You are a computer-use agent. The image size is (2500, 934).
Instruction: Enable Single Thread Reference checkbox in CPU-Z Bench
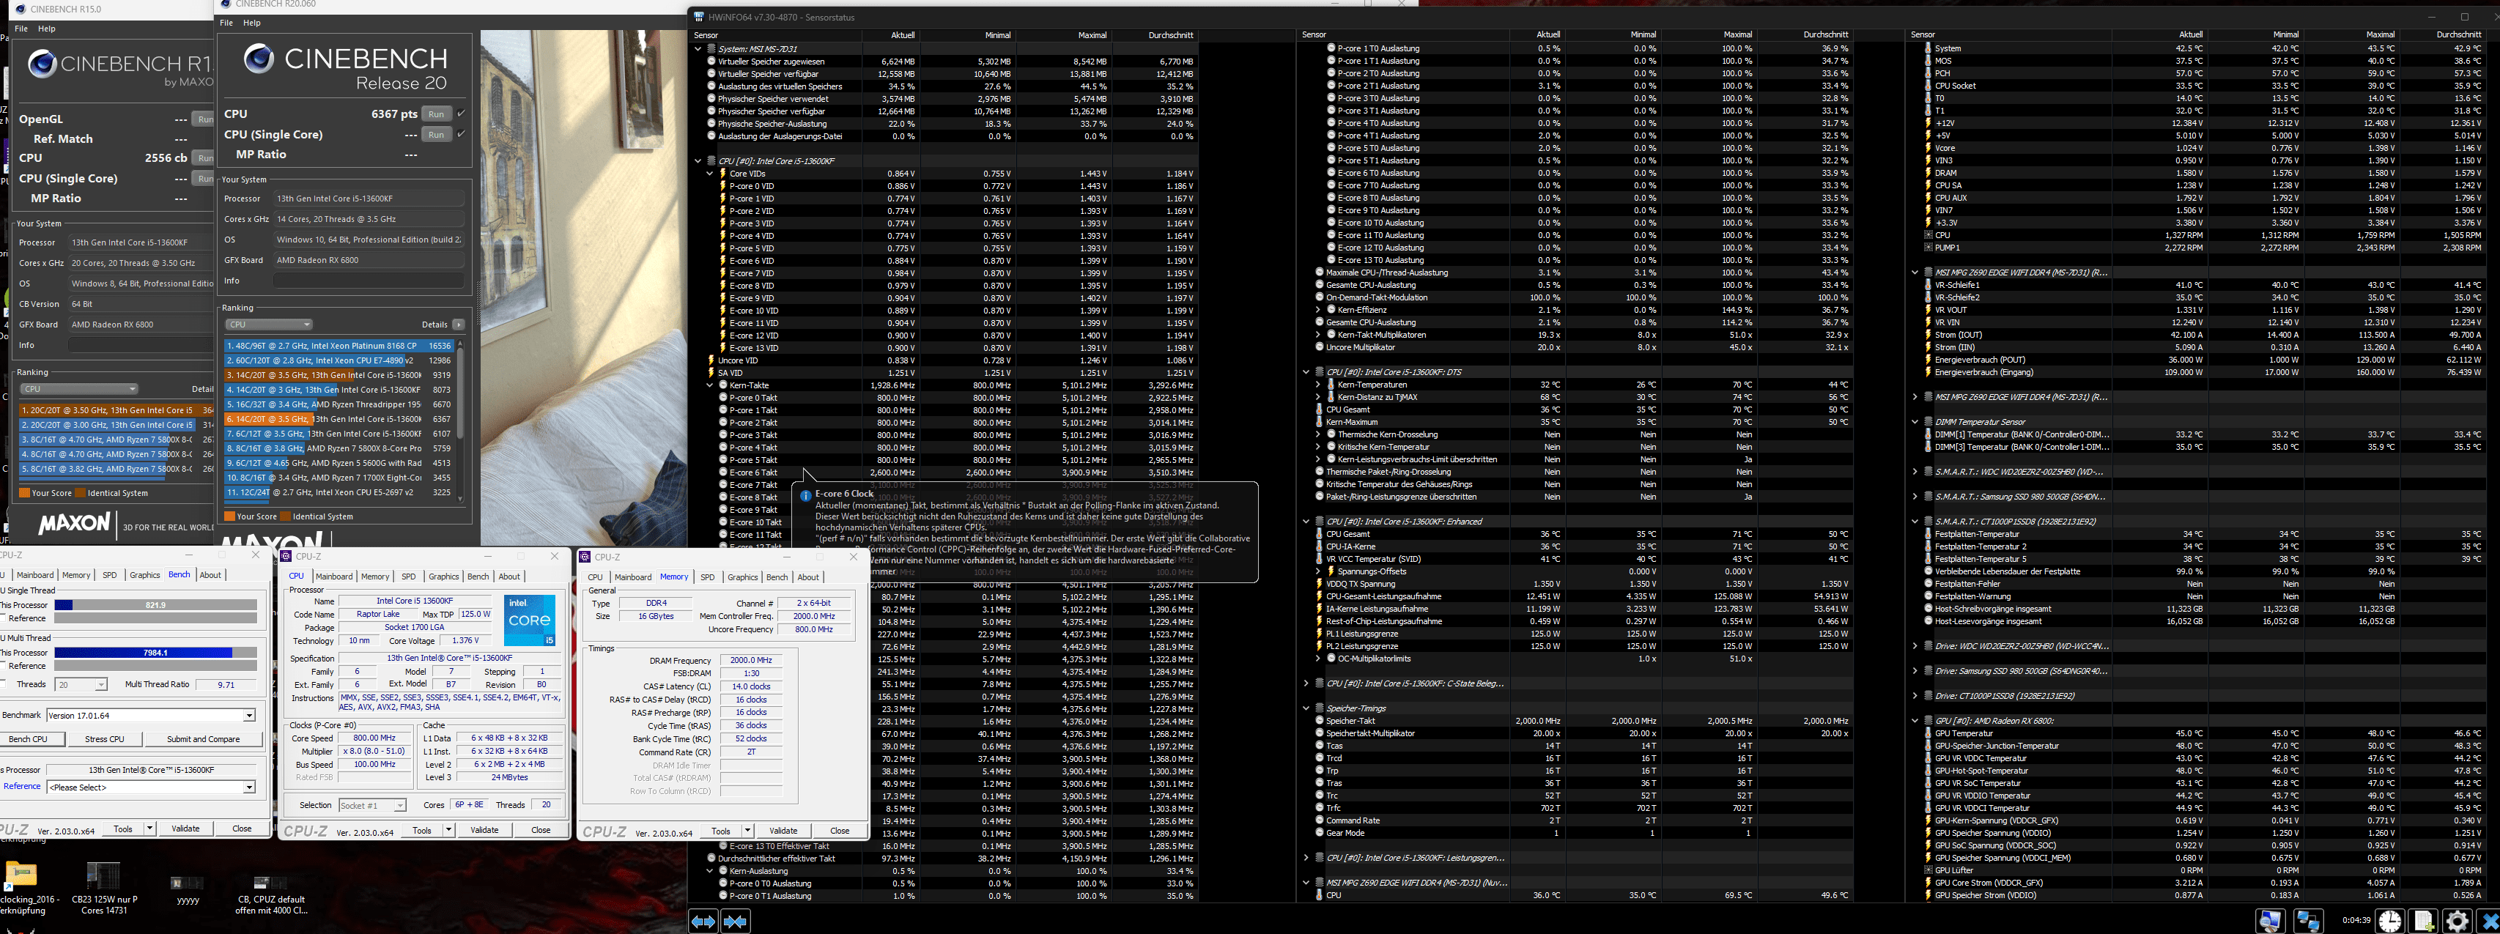[x=4, y=618]
